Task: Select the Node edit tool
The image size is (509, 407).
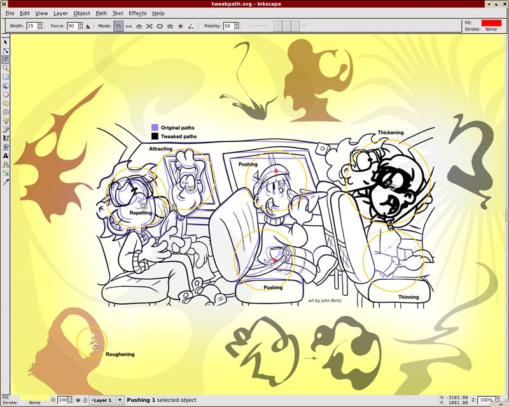Action: point(6,50)
